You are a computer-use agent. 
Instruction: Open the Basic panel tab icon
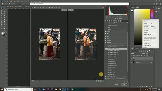106,21
